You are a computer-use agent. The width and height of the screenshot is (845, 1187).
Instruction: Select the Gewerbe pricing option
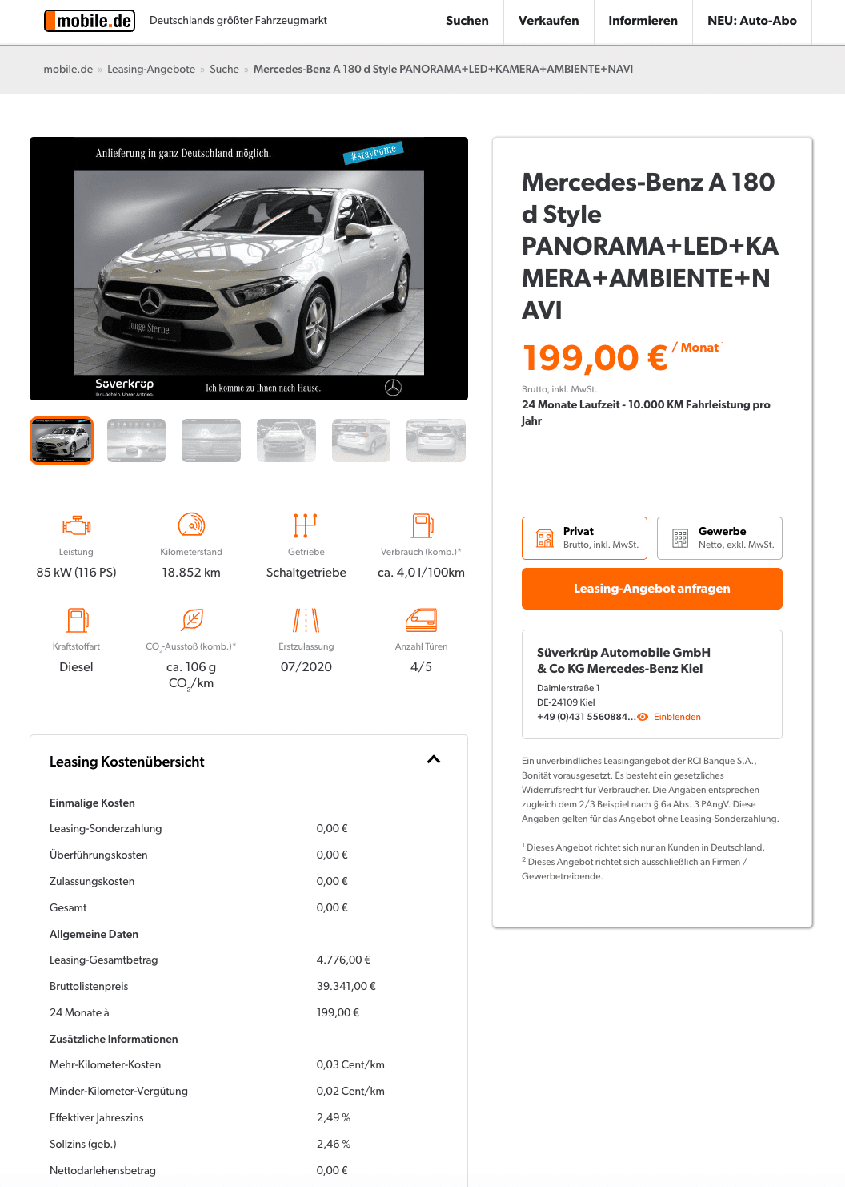pyautogui.click(x=719, y=538)
